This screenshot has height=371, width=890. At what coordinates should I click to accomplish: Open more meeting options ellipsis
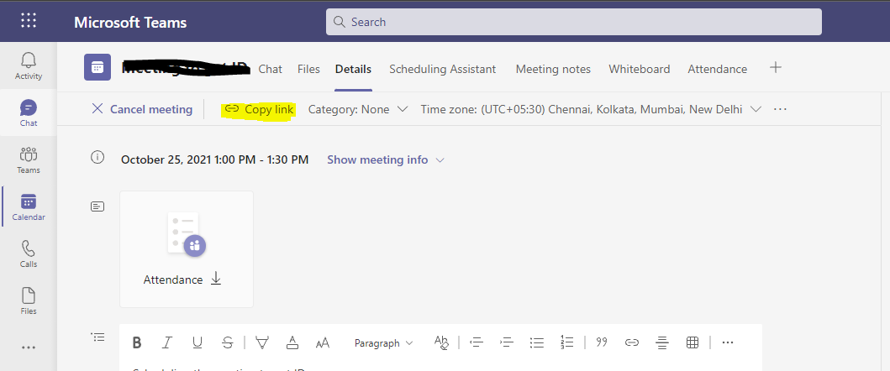coord(780,109)
